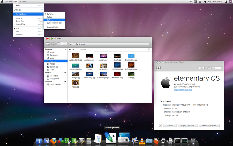Open the tab list icon beside tabs
Image resolution: width=233 pixels, height=146 pixels.
(x=149, y=50)
